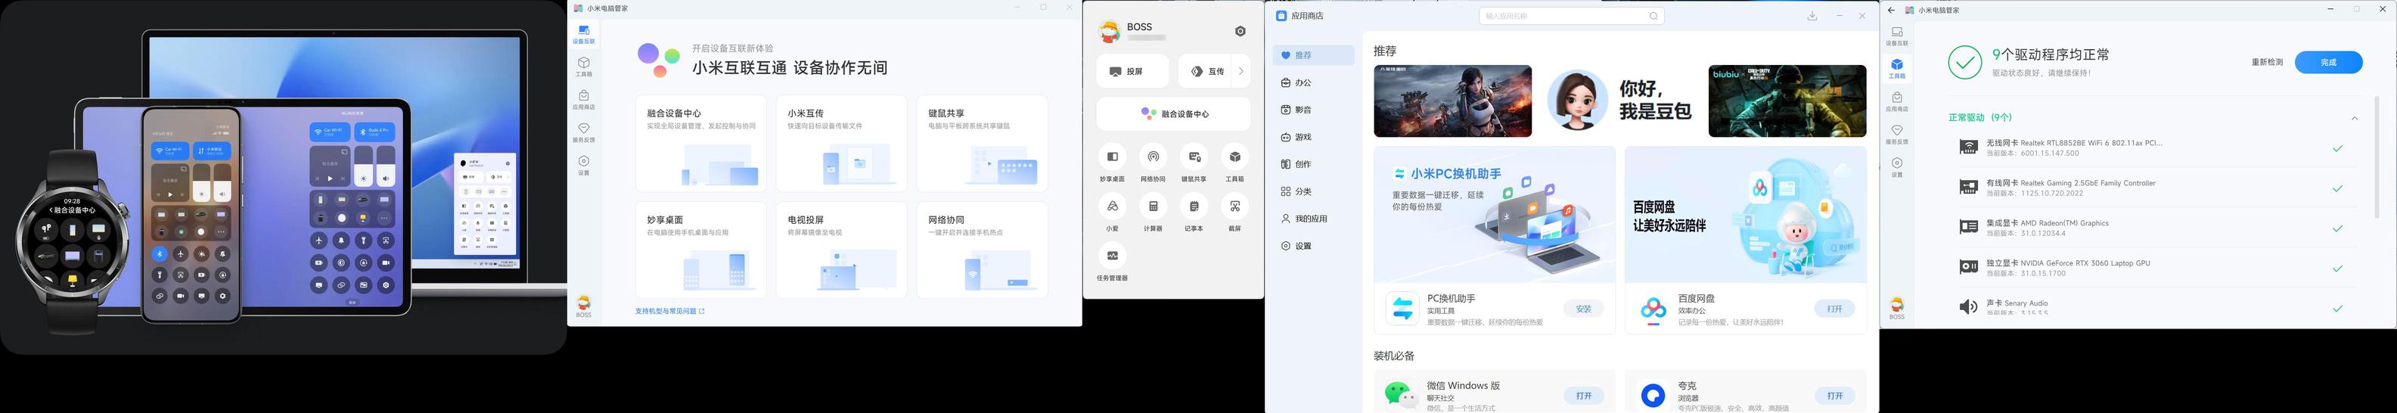Open 设置 in 应用商店 sidebar
Viewport: 2397px width, 413px height.
coord(1313,246)
